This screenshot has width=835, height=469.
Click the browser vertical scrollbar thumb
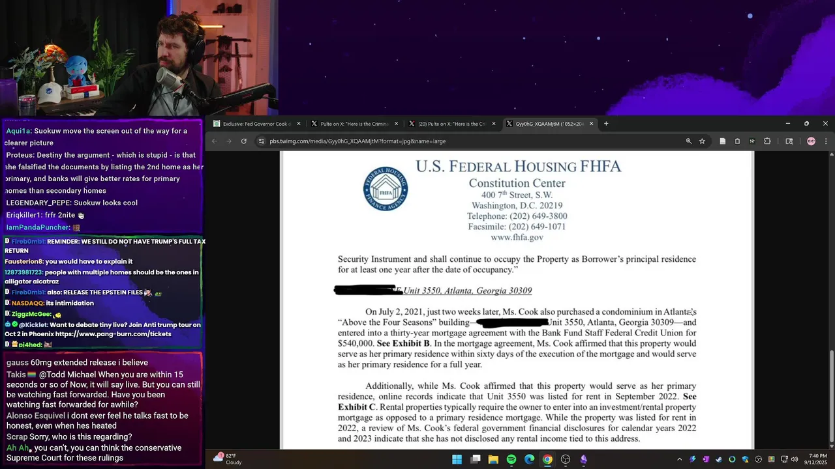pos(832,396)
